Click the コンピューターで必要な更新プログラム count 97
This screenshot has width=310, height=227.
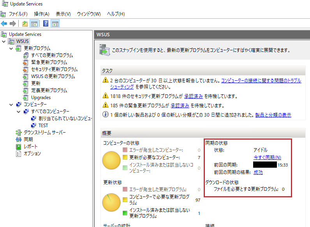(198, 200)
